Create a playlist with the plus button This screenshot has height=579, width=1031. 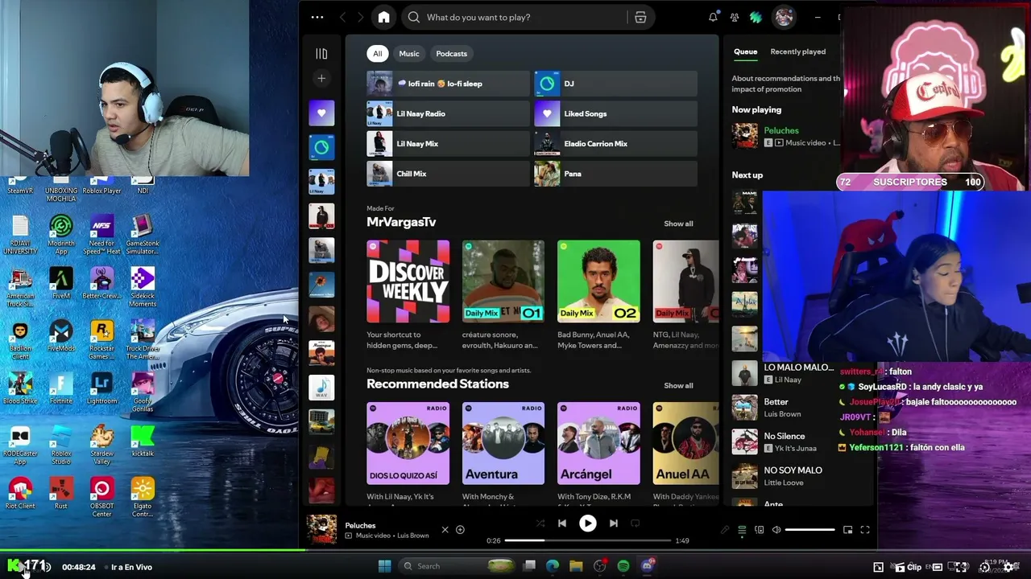point(321,78)
